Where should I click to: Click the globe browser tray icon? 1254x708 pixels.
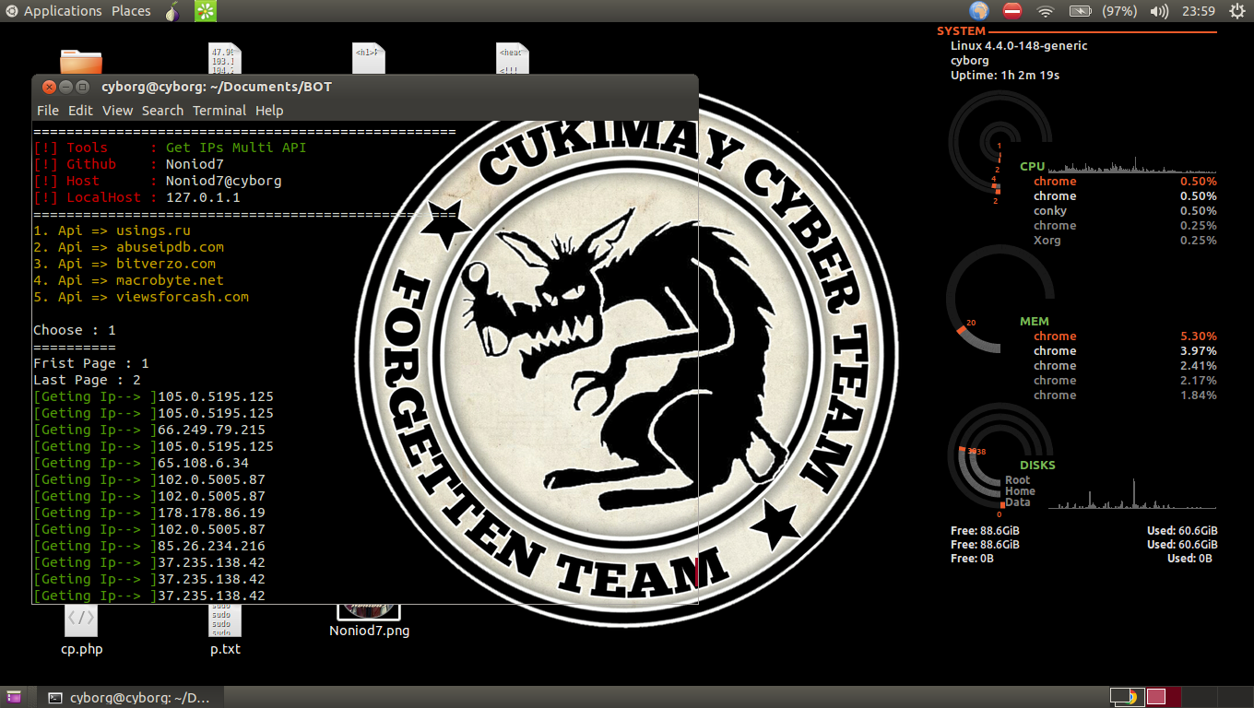979,11
